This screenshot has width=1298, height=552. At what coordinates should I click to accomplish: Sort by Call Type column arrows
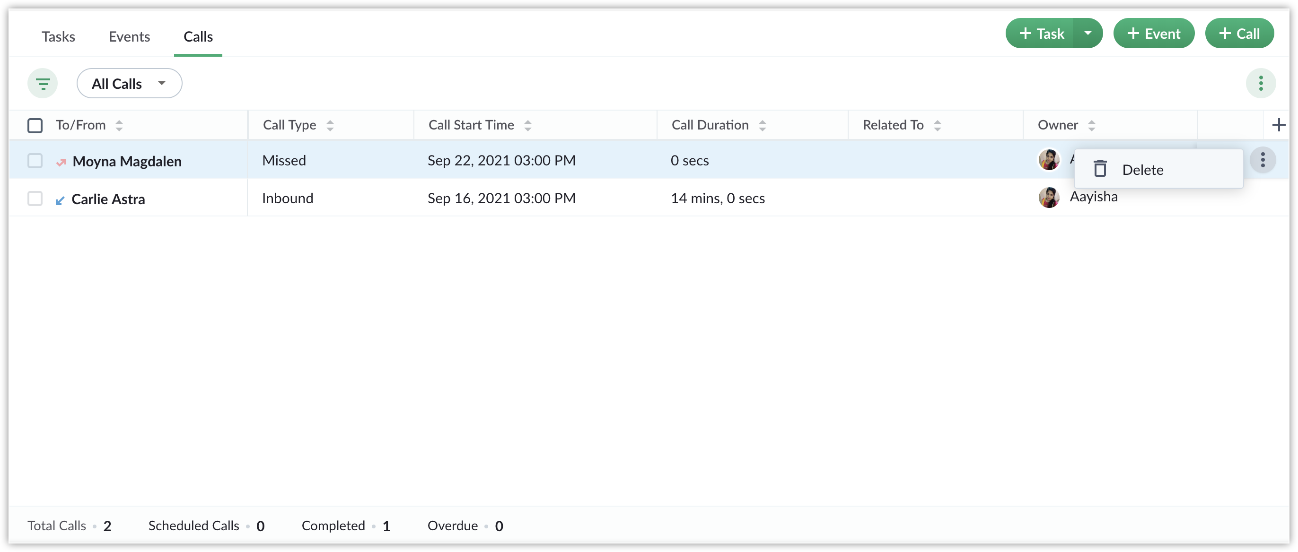click(330, 125)
